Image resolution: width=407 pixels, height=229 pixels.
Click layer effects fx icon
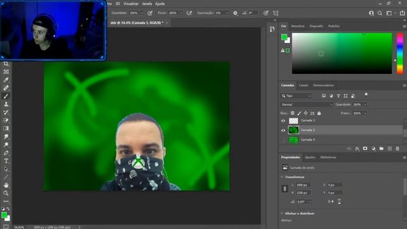point(357,148)
